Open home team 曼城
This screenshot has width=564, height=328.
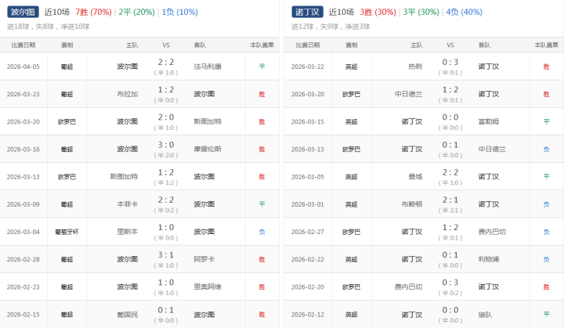click(x=415, y=177)
